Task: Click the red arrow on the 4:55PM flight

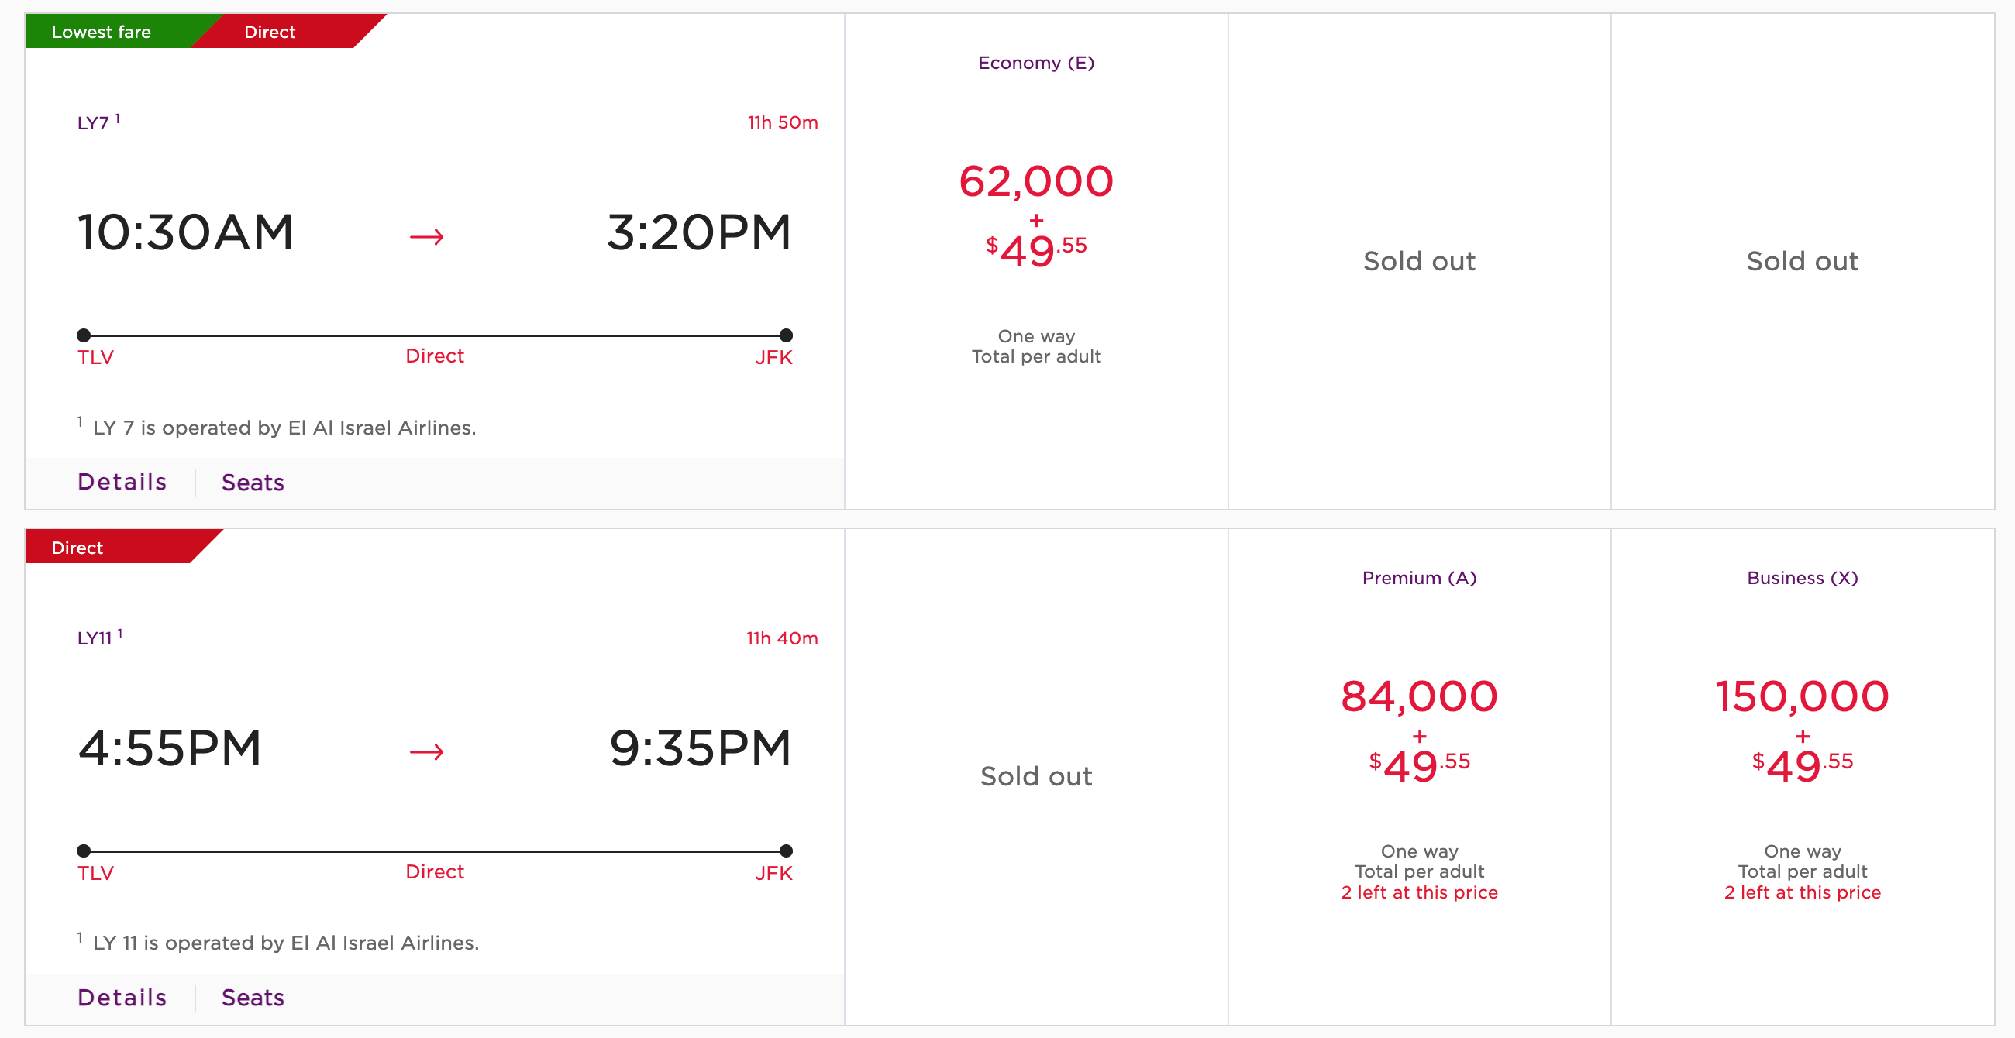Action: (x=426, y=752)
